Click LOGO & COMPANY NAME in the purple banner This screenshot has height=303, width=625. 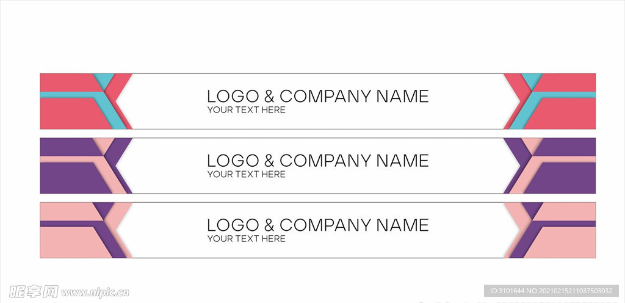click(317, 161)
